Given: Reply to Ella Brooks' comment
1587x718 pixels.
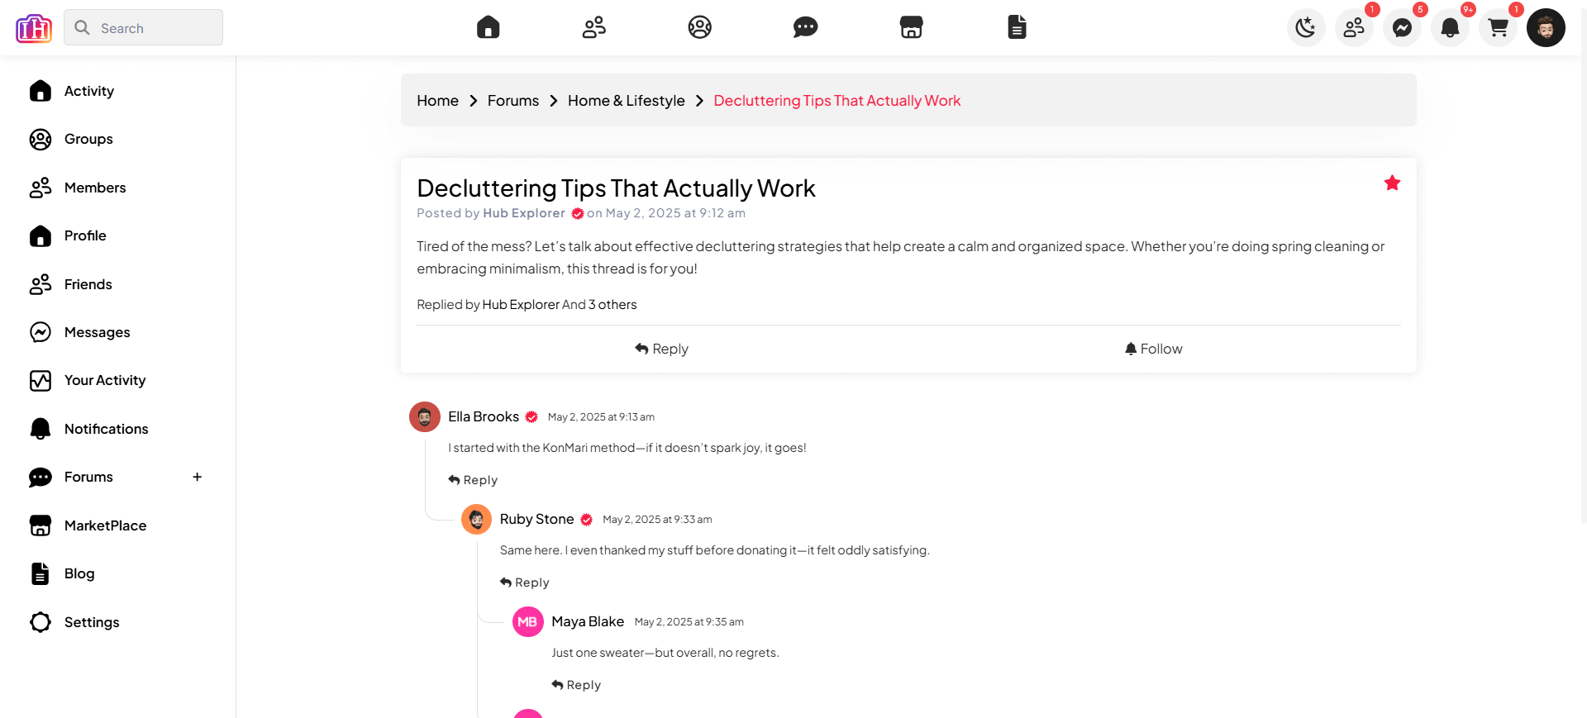Looking at the screenshot, I should [473, 480].
